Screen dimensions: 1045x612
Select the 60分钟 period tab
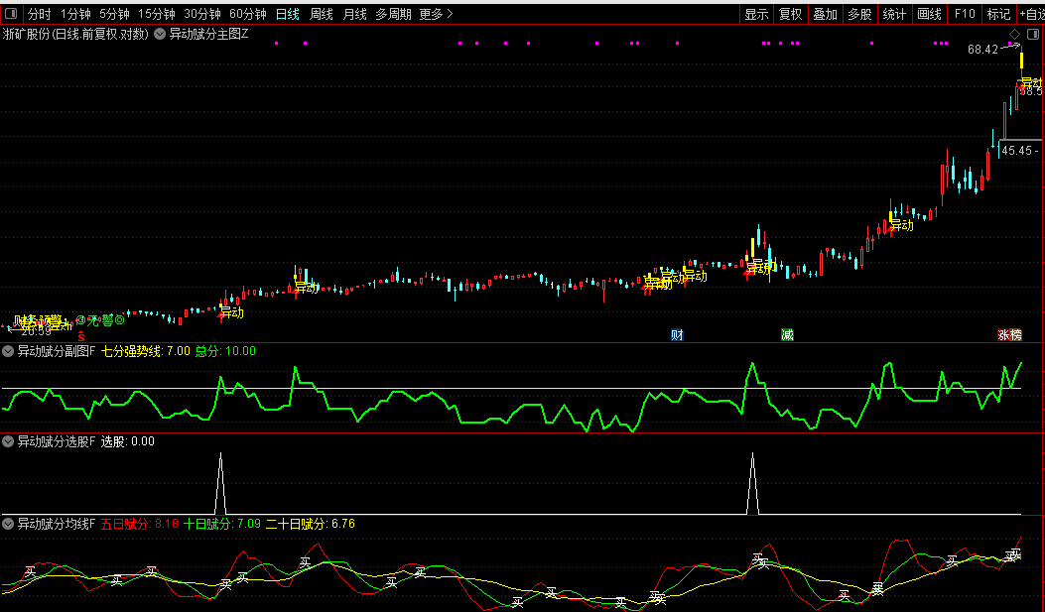[x=247, y=14]
